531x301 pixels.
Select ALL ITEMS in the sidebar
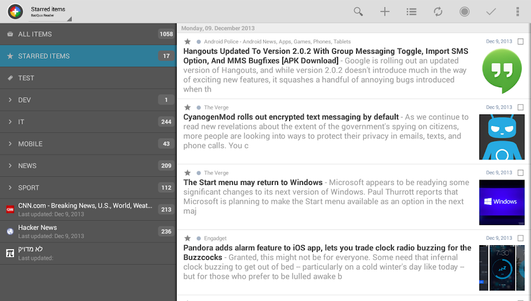click(x=35, y=34)
